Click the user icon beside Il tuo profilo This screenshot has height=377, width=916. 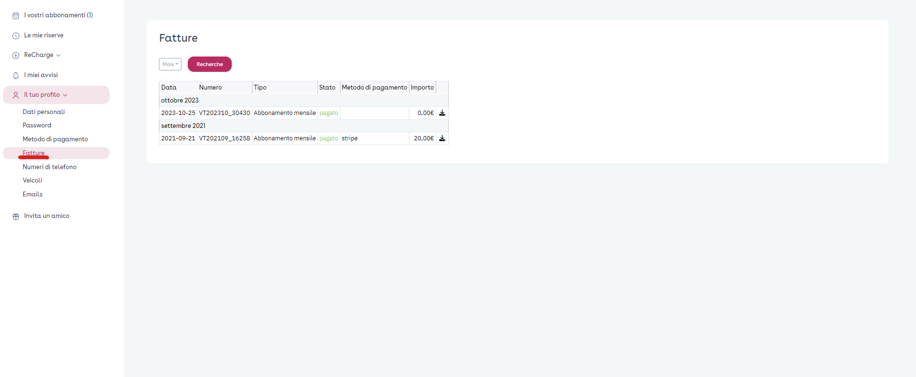16,95
